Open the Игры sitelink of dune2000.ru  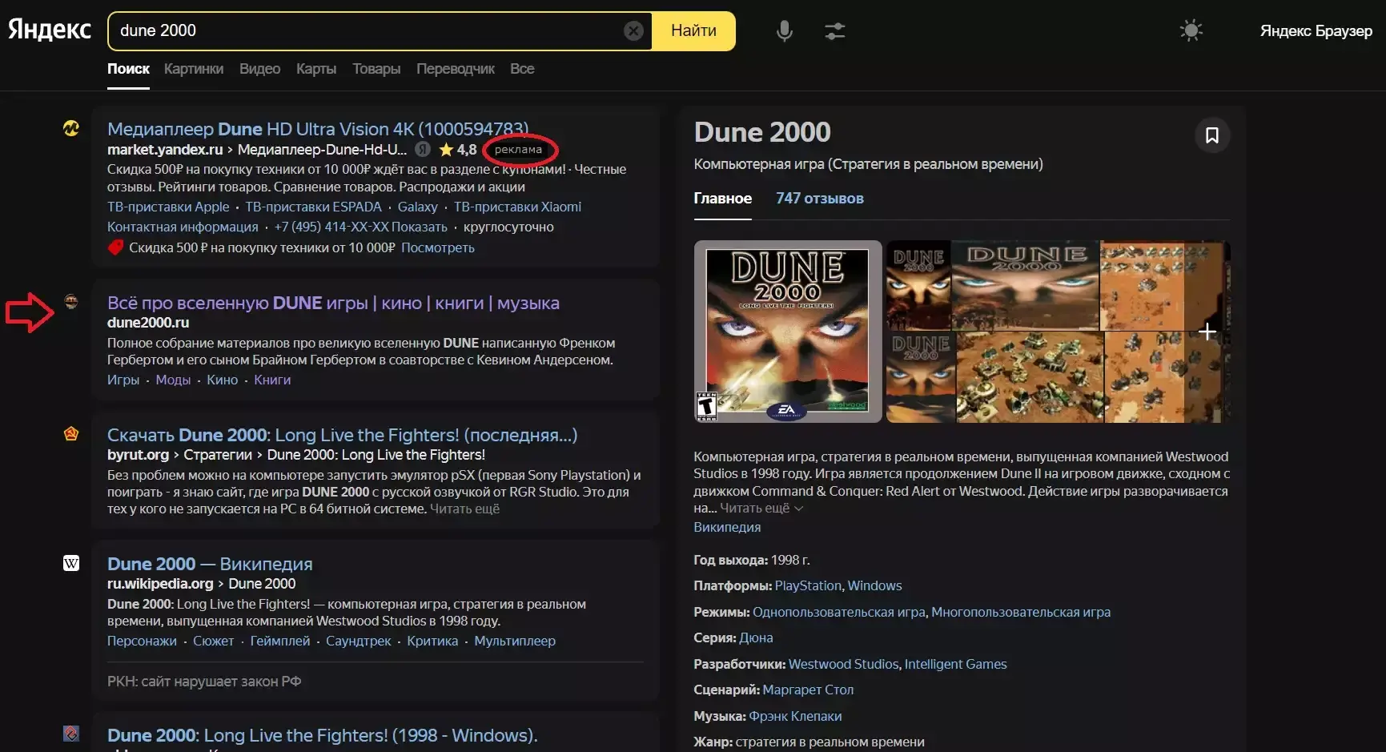[123, 380]
